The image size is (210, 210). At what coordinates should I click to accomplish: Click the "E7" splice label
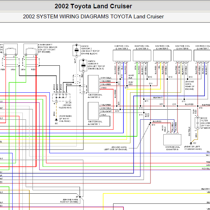click(x=77, y=197)
